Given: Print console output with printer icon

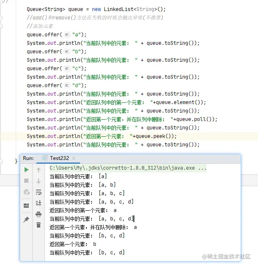Looking at the screenshot, I should pyautogui.click(x=39, y=214).
